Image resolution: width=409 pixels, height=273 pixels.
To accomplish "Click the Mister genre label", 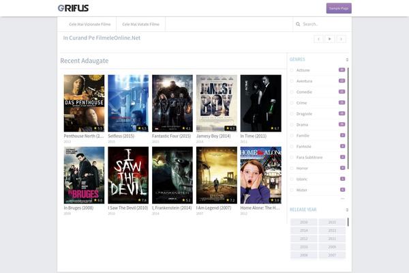I will pos(301,190).
